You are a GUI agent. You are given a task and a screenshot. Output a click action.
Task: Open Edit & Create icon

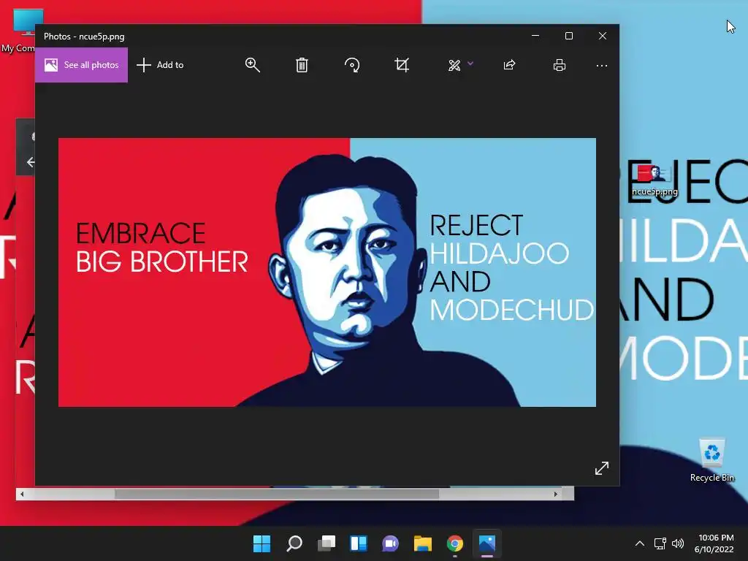pyautogui.click(x=454, y=65)
